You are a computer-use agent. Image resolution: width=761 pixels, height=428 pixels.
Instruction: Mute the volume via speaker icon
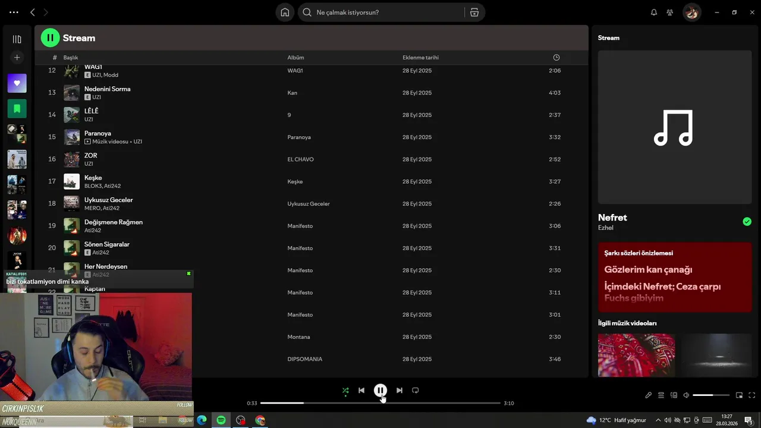click(686, 395)
